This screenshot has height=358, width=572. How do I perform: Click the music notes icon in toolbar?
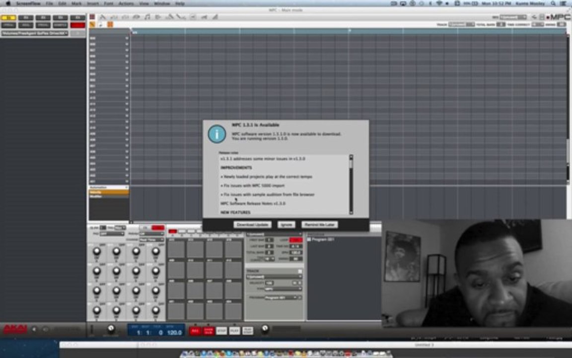click(x=147, y=17)
